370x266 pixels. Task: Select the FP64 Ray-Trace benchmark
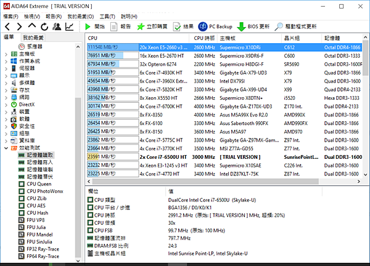click(x=39, y=256)
